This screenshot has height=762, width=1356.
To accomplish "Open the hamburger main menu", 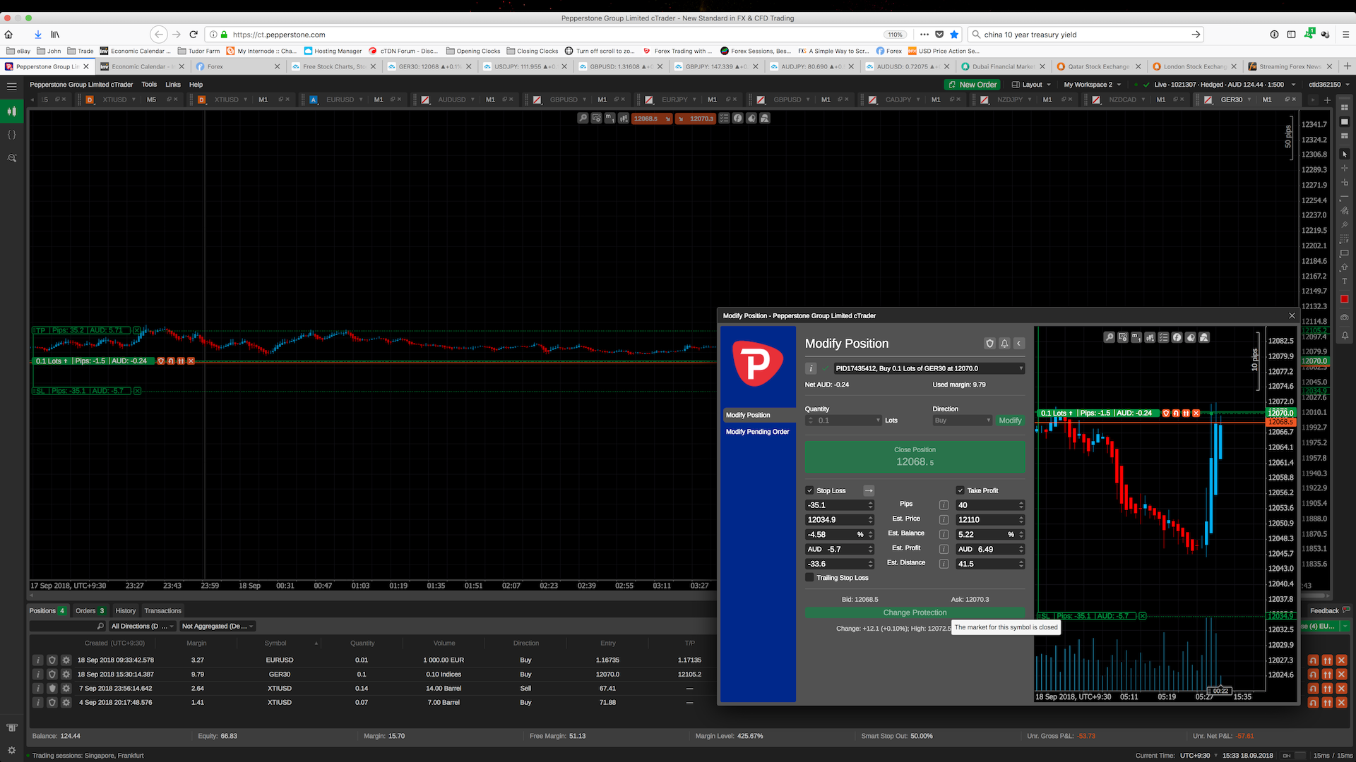I will tap(11, 86).
